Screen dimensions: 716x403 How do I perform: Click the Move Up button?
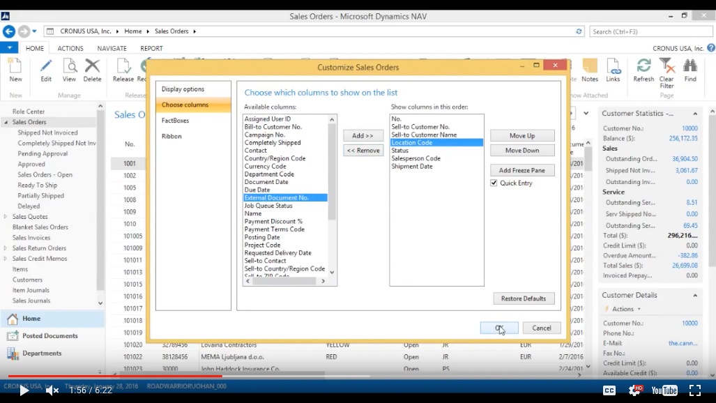[522, 136]
